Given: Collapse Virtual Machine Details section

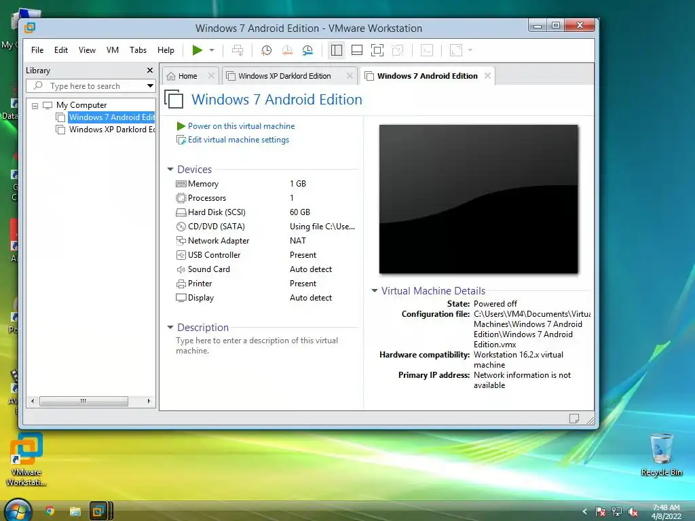Looking at the screenshot, I should (x=375, y=290).
